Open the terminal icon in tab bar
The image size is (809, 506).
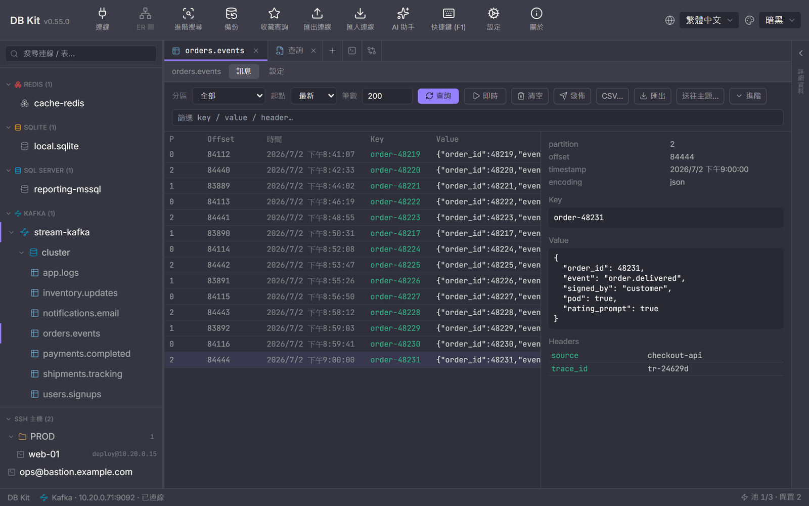(x=352, y=51)
